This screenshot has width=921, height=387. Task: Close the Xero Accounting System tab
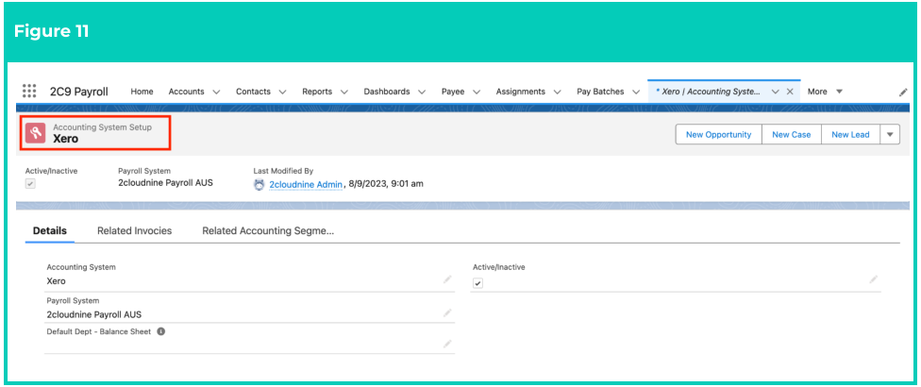pos(790,92)
